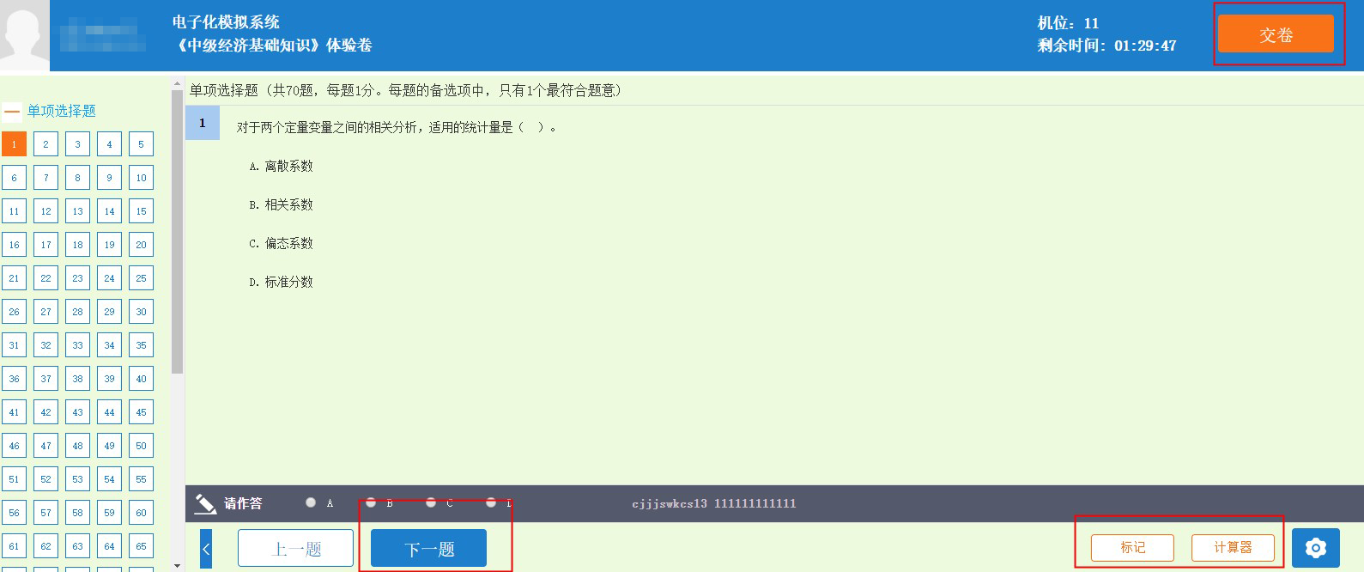1364x572 pixels.
Task: Click the current question number badge
Action: point(203,123)
